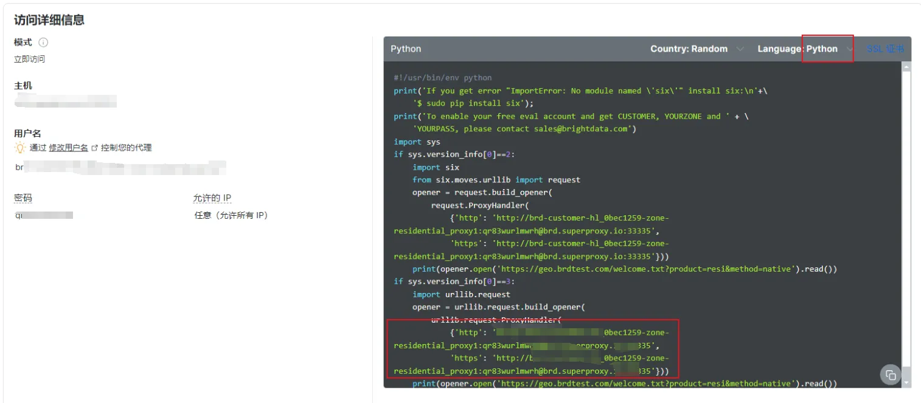
Task: Click the scrollbar down arrow in code panel
Action: click(x=906, y=383)
